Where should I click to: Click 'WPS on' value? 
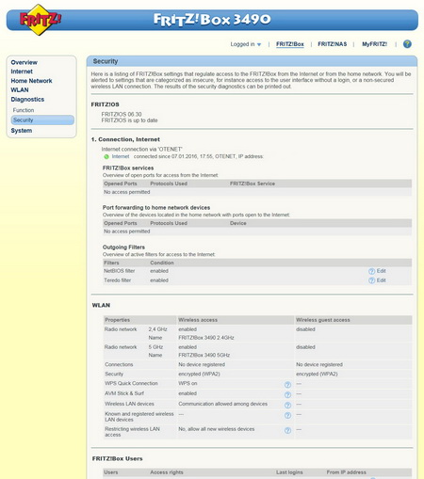tap(188, 383)
